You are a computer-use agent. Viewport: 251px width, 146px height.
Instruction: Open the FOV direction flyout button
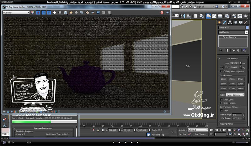pyautogui.click(x=222, y=67)
